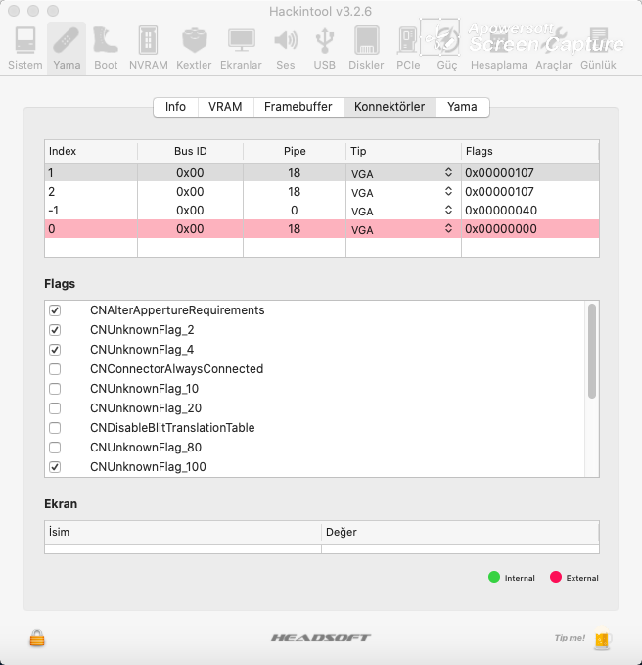
Task: Click the Tip column header
Action: pos(403,151)
